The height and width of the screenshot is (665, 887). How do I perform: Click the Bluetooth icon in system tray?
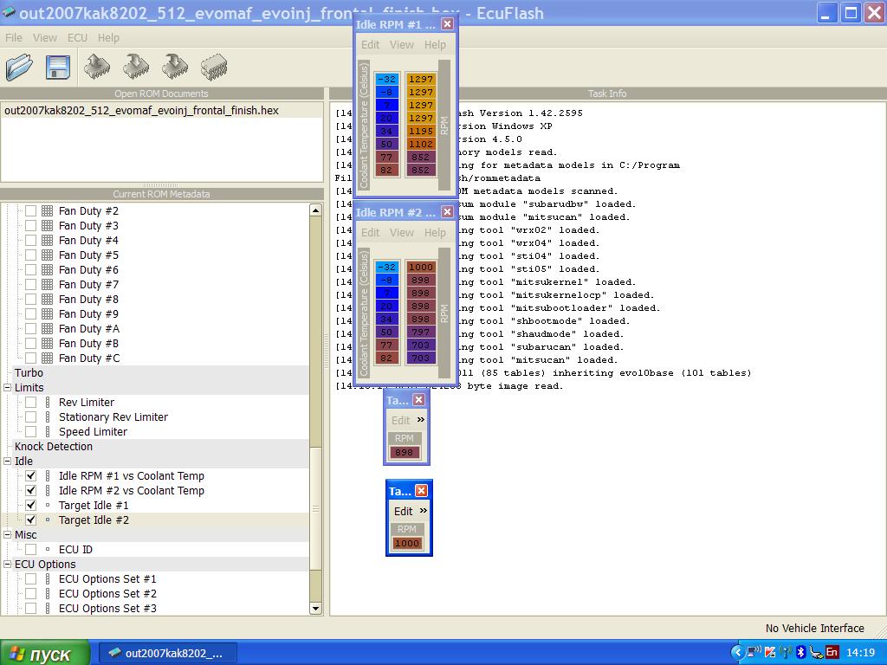(801, 652)
